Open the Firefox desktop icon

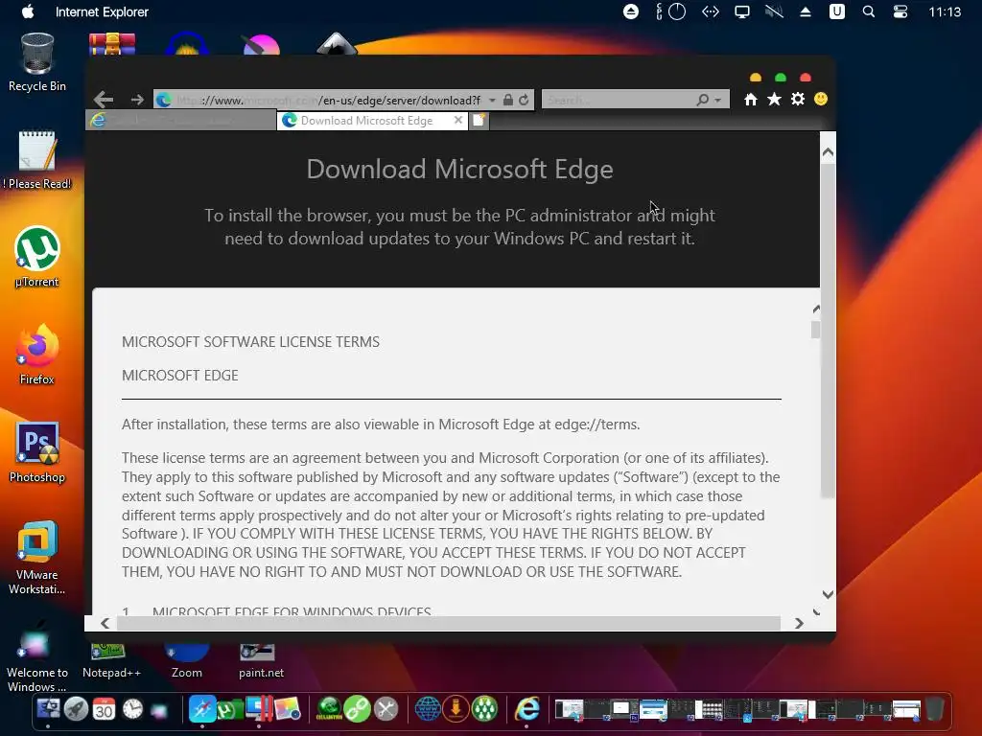tap(37, 355)
